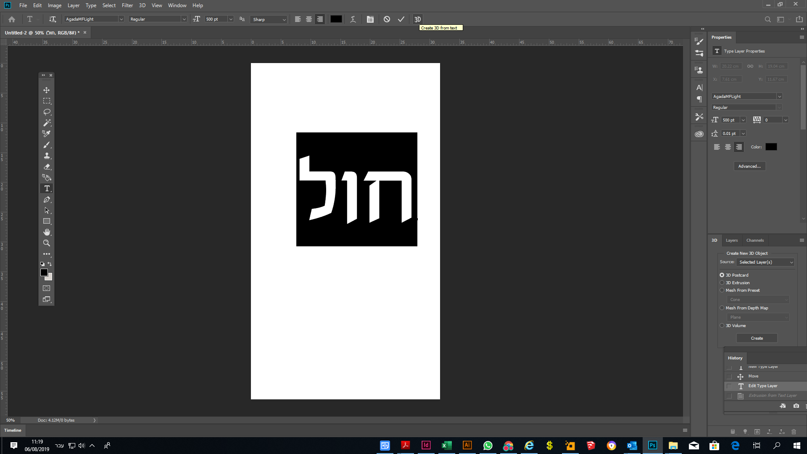Switch to the Brush tool
807x454 pixels.
point(46,145)
